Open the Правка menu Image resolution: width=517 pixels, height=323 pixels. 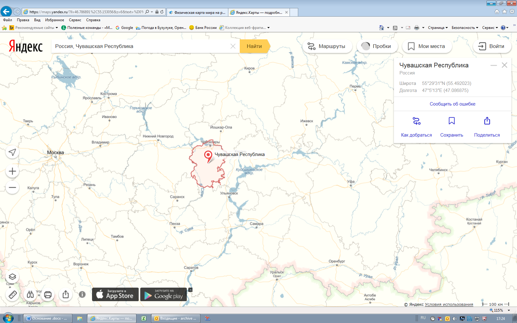23,20
